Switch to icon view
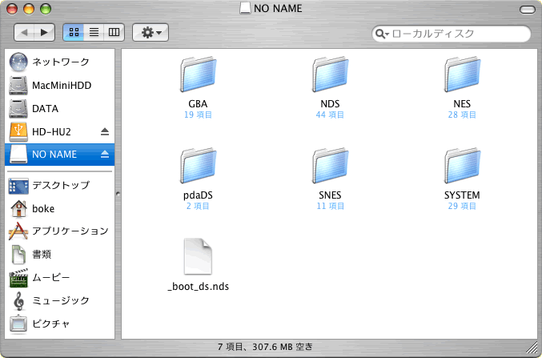The height and width of the screenshot is (358, 542). (x=74, y=33)
